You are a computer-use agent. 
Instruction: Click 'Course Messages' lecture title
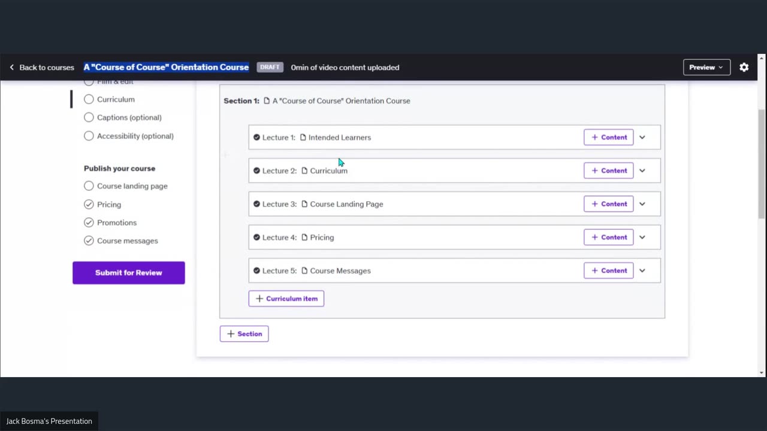[340, 271]
